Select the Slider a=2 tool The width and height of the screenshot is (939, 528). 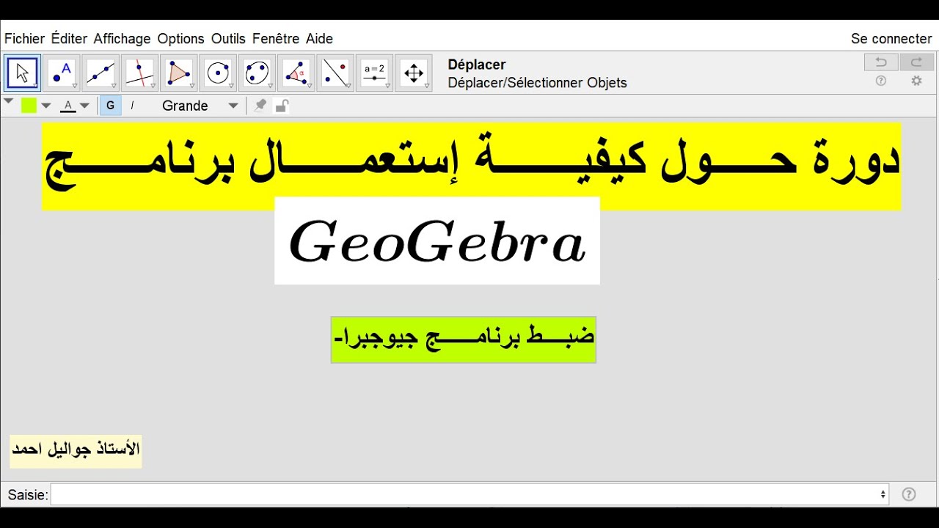pos(374,73)
